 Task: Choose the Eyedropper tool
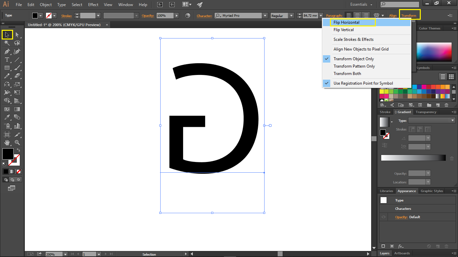(x=7, y=117)
